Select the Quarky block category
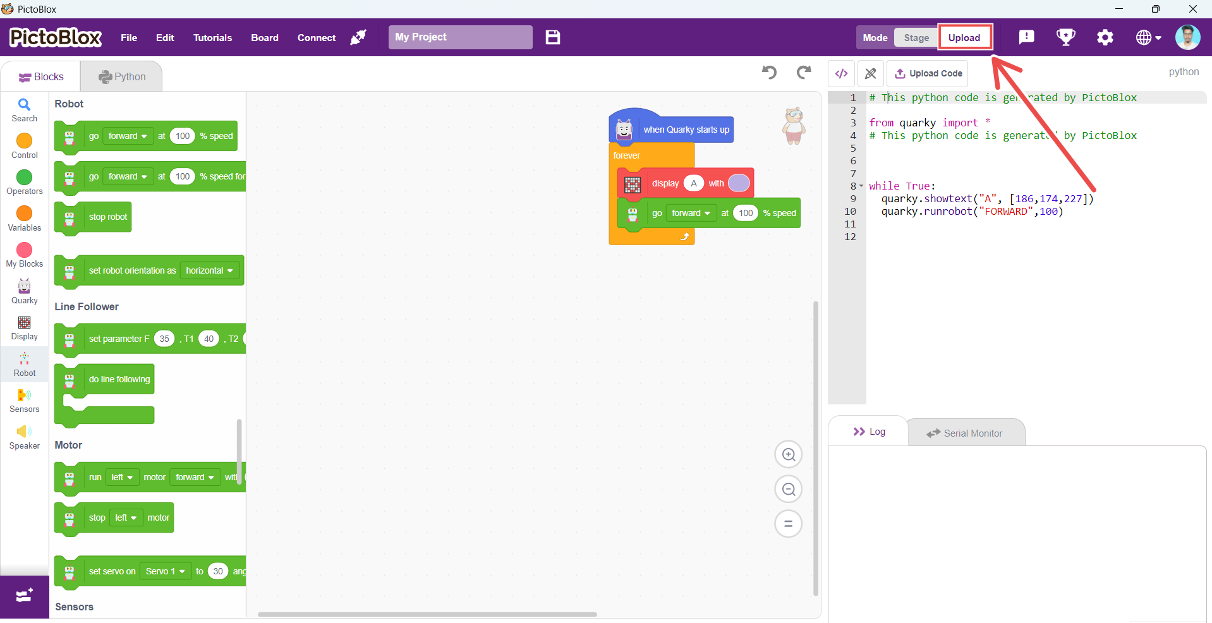 (24, 291)
